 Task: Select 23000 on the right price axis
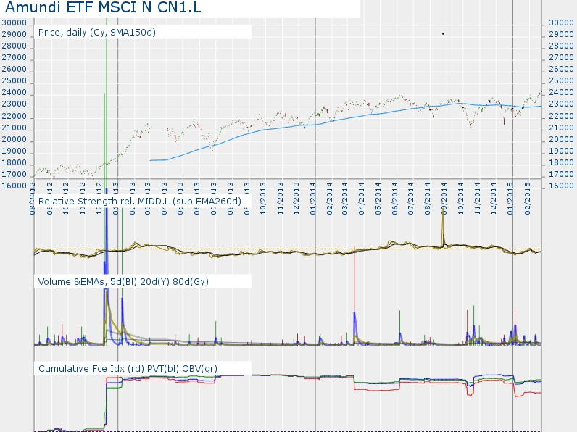coord(561,104)
